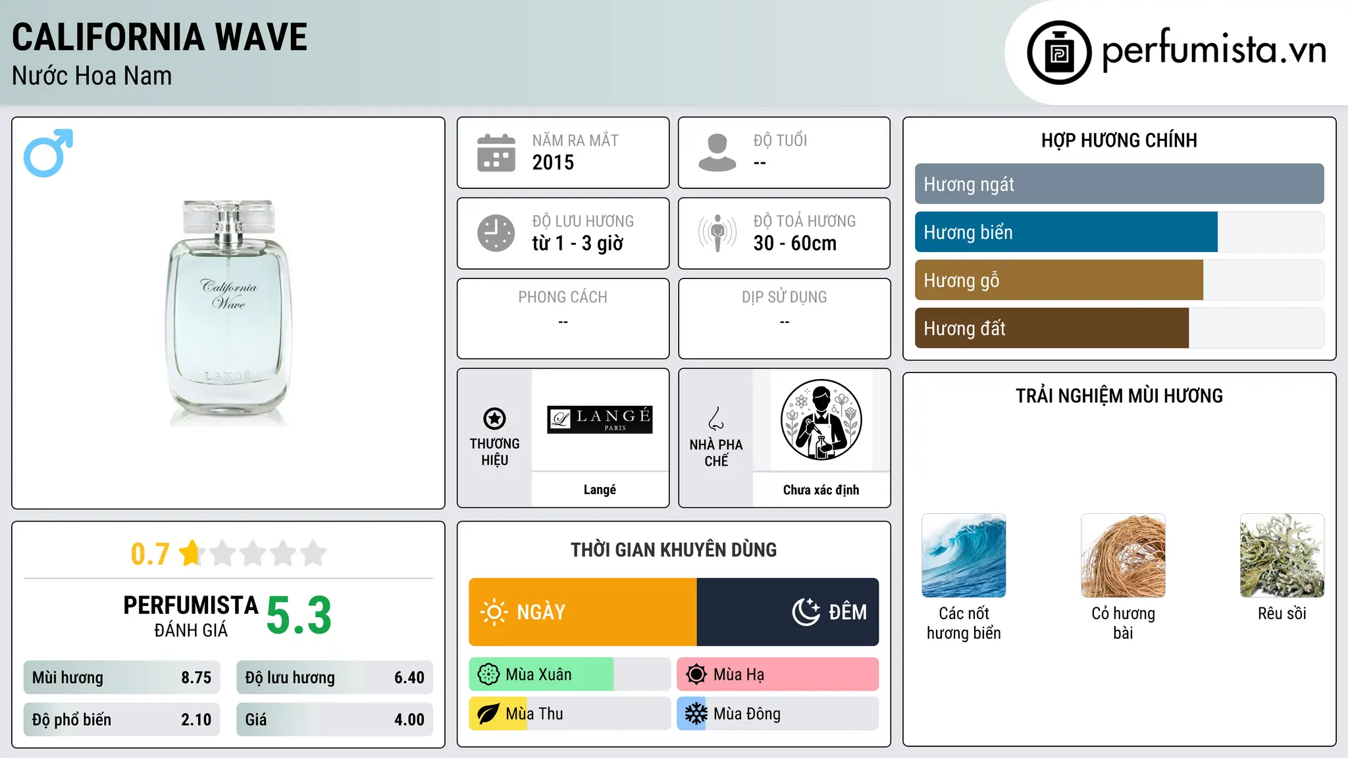Click the từ 1 - 3 giờ longevity value

[577, 243]
